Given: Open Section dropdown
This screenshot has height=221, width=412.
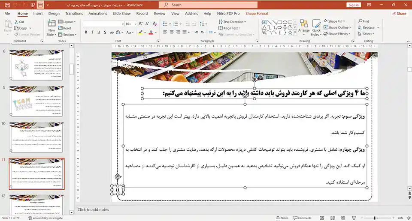Looking at the screenshot, I should [67, 34].
